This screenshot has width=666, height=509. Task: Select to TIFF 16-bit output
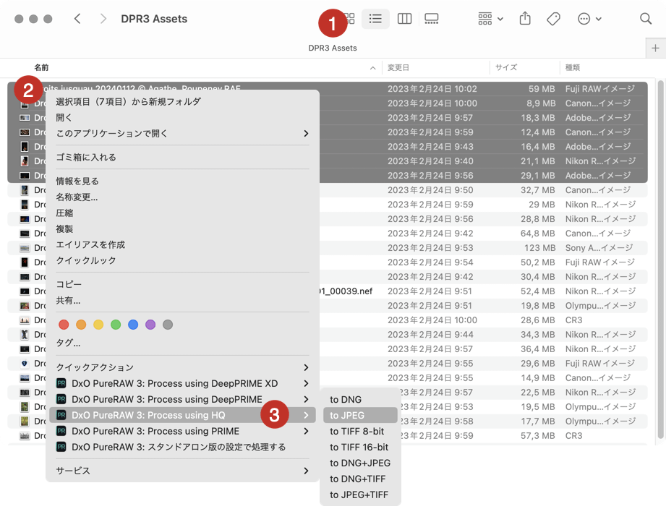360,447
